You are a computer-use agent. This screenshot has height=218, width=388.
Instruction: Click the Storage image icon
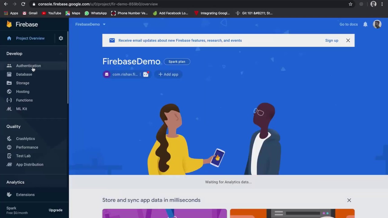(9, 83)
